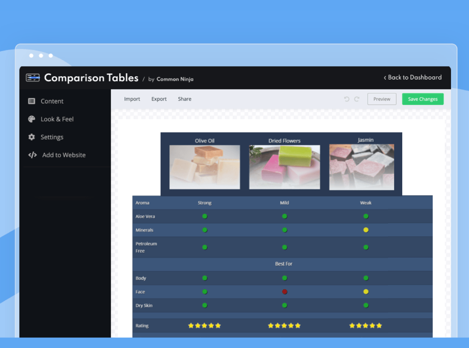The height and width of the screenshot is (348, 469).
Task: Click Share in the toolbar
Action: tap(185, 99)
